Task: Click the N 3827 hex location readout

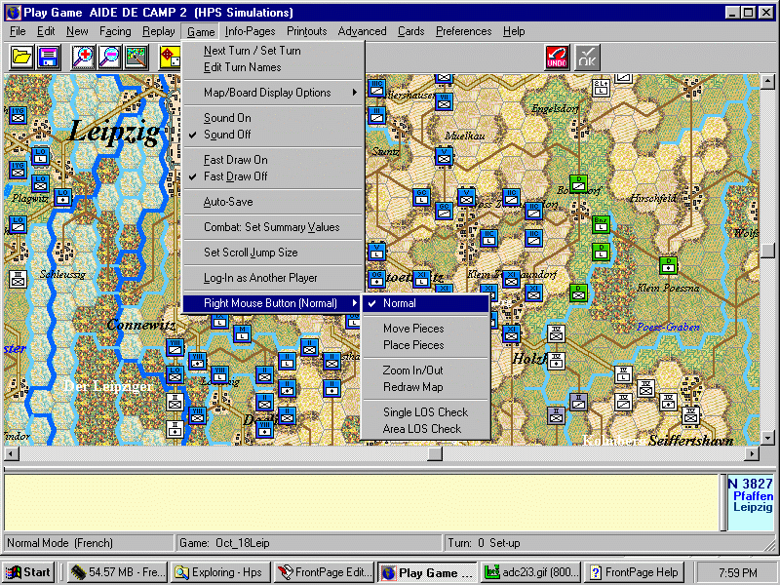Action: 750,484
